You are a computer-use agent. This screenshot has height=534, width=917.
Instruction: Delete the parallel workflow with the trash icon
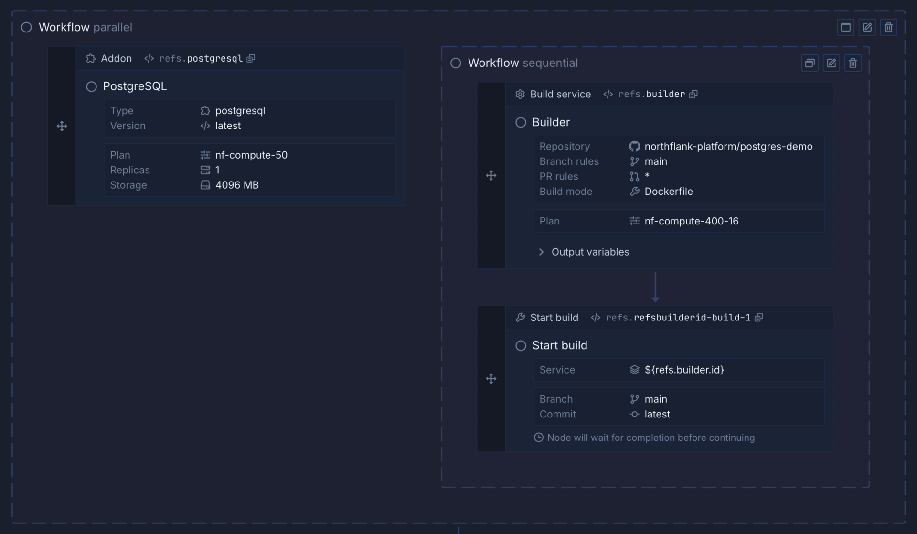click(x=888, y=27)
